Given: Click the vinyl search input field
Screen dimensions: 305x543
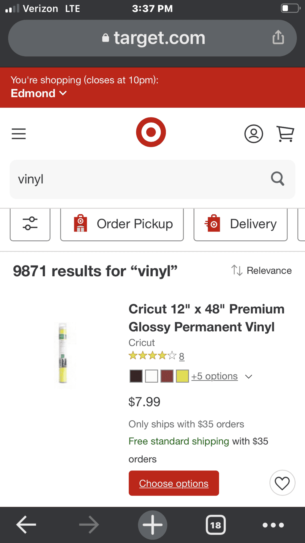Looking at the screenshot, I should (152, 179).
